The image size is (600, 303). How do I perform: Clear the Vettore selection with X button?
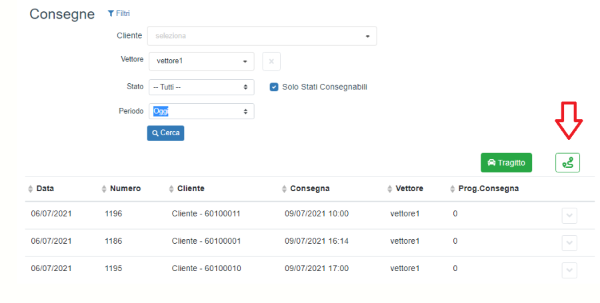[x=271, y=61]
